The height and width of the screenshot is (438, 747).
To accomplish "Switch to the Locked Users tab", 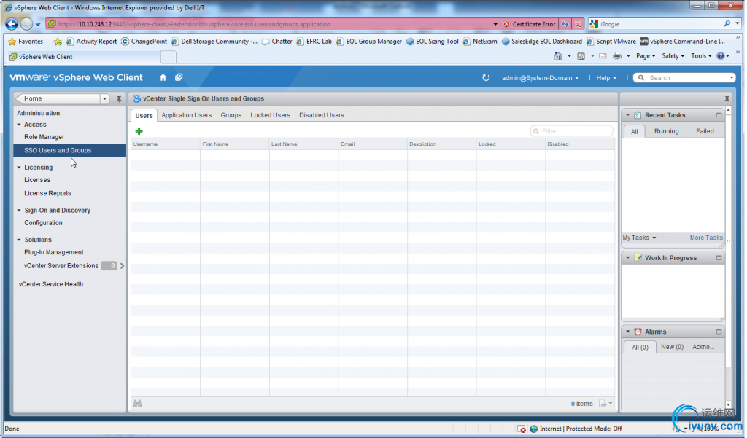I will (x=270, y=115).
